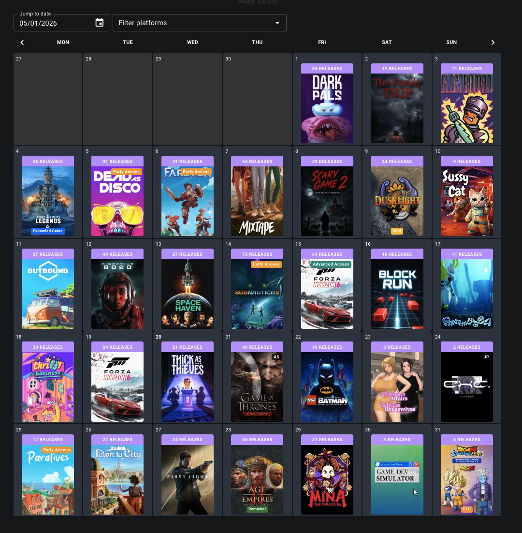522x533 pixels.
Task: Open the 10 Releases banner on May 16
Action: pyautogui.click(x=397, y=254)
